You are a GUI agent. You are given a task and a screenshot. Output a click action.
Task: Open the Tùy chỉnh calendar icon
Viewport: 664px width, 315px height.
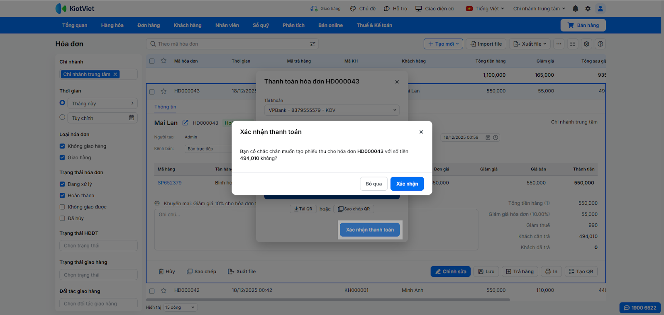132,118
